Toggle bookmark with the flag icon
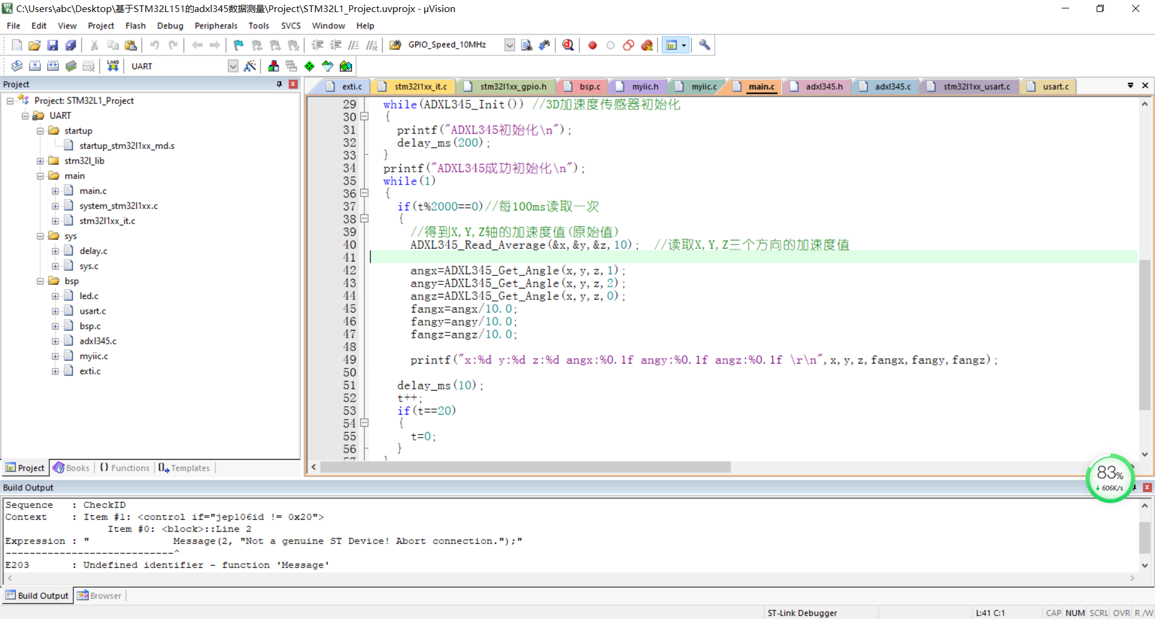 point(239,45)
